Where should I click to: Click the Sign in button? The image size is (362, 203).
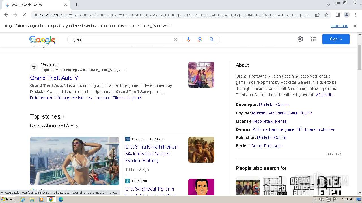336,39
